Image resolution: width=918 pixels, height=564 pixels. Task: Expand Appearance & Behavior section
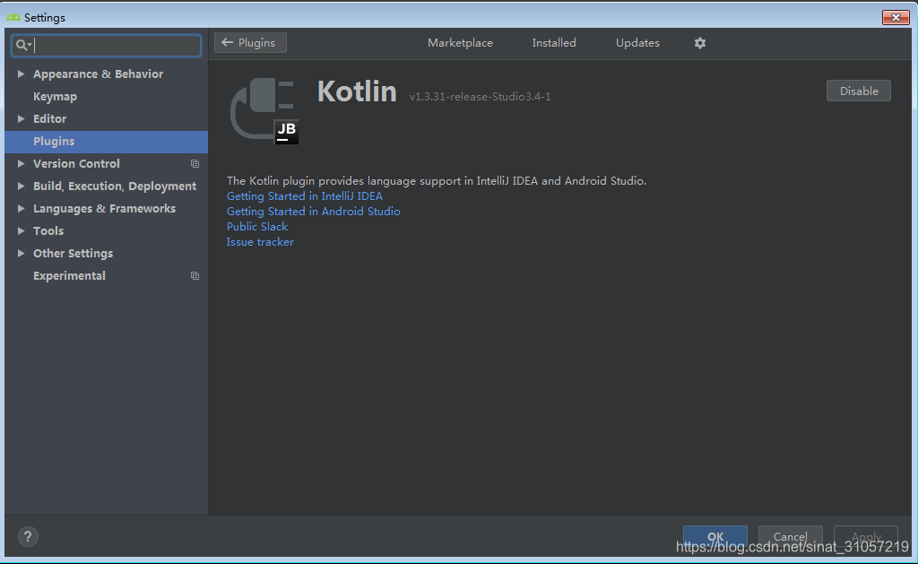[22, 74]
